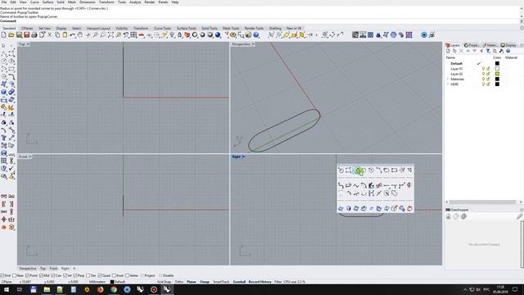Open the Perspective viewport title dropdown

pos(253,44)
